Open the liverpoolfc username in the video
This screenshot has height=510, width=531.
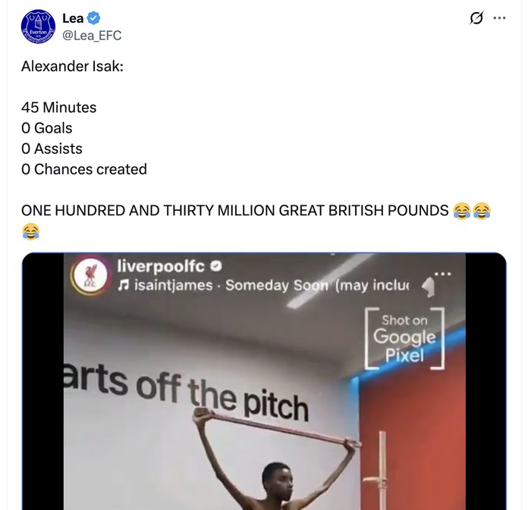162,267
